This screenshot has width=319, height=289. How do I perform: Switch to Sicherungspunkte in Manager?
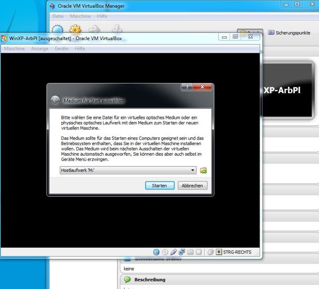click(x=289, y=32)
